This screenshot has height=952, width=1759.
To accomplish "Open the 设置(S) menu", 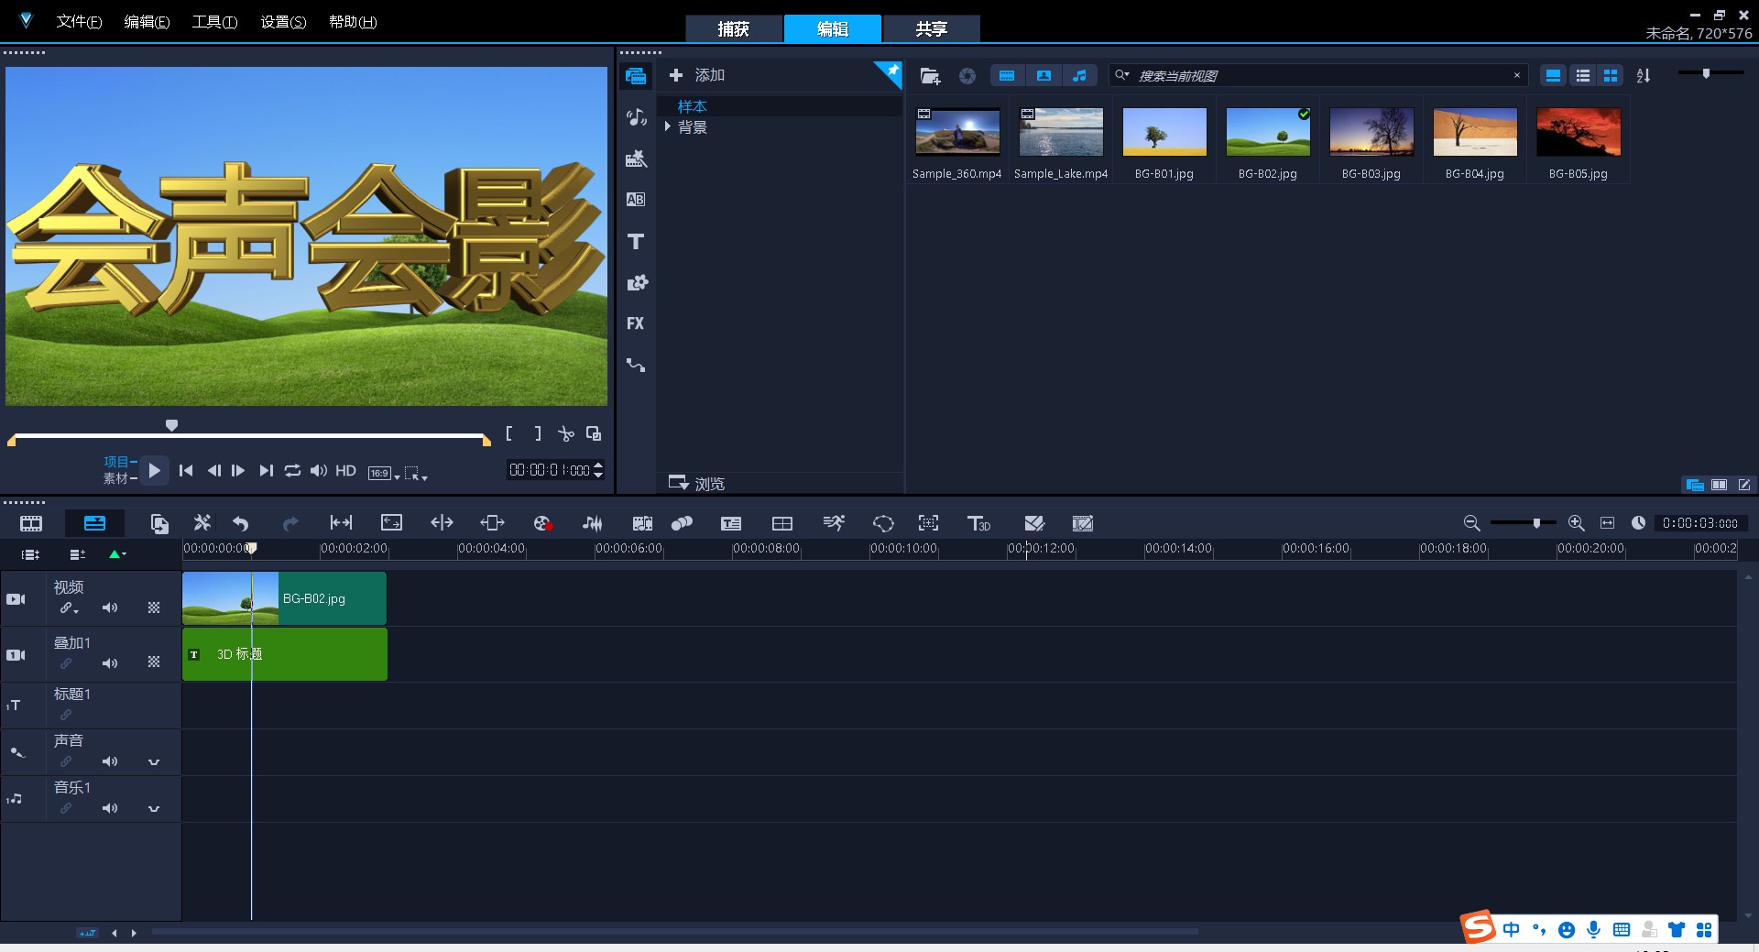I will 283,21.
